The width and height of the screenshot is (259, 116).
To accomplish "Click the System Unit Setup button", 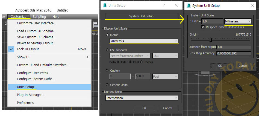I will (142, 16).
